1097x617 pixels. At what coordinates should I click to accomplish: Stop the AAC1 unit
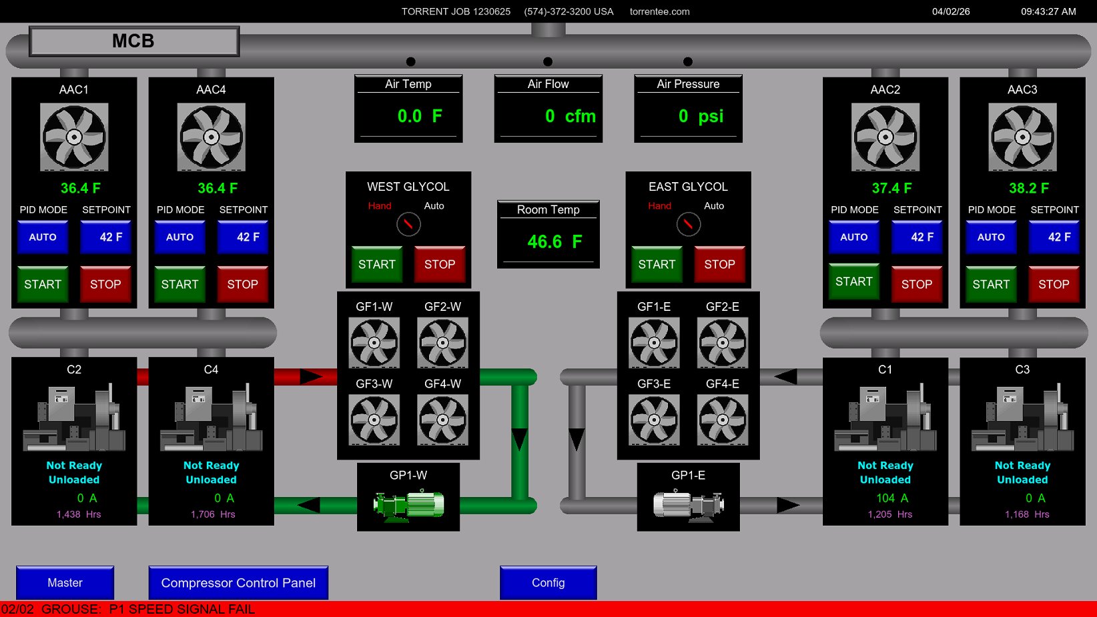(105, 284)
